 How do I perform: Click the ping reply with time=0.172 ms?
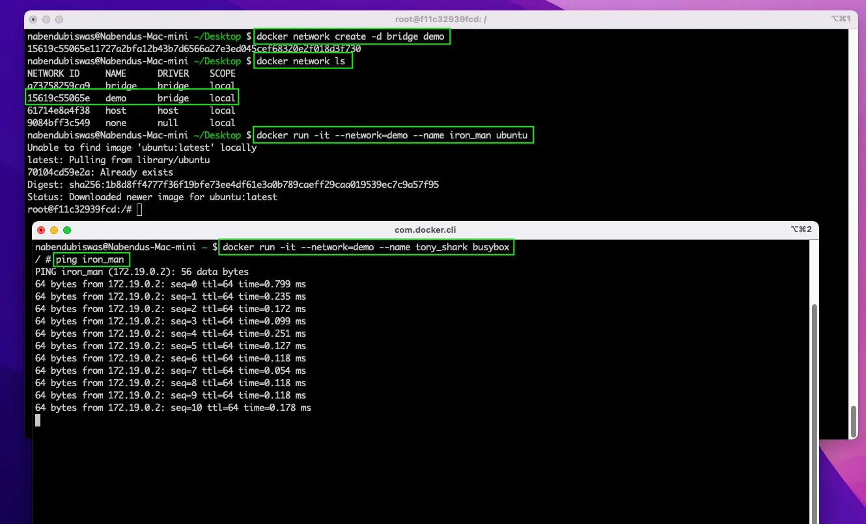pyautogui.click(x=171, y=309)
